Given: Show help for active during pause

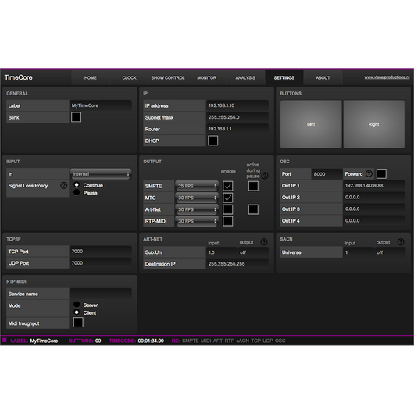Looking at the screenshot, I should point(265,176).
